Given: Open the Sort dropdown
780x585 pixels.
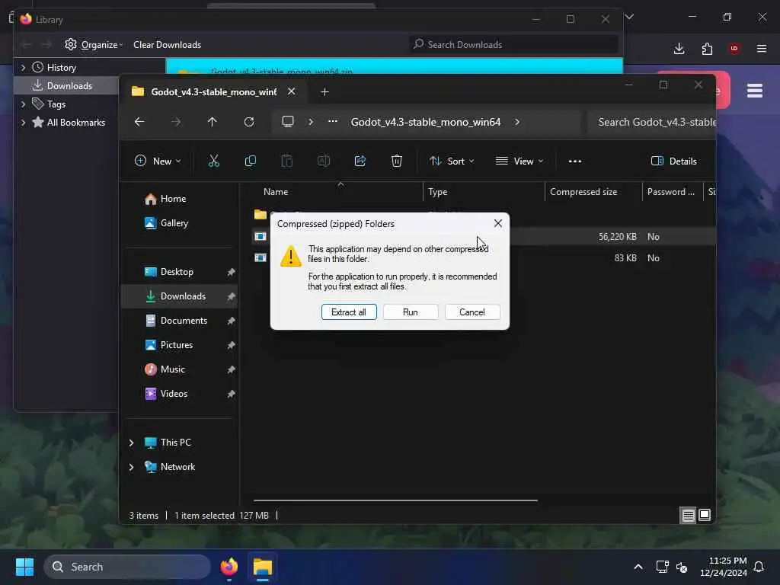Looking at the screenshot, I should (452, 161).
